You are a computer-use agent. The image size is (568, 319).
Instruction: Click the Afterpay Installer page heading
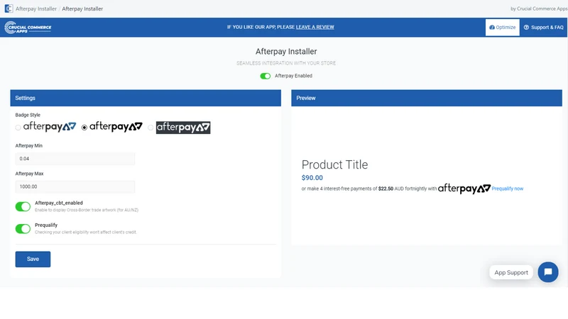point(286,51)
